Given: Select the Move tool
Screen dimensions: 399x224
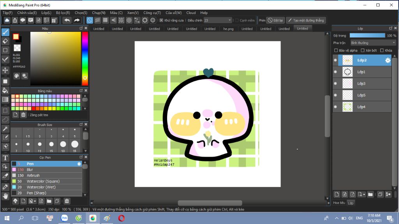Looking at the screenshot, I should pyautogui.click(x=5, y=70).
